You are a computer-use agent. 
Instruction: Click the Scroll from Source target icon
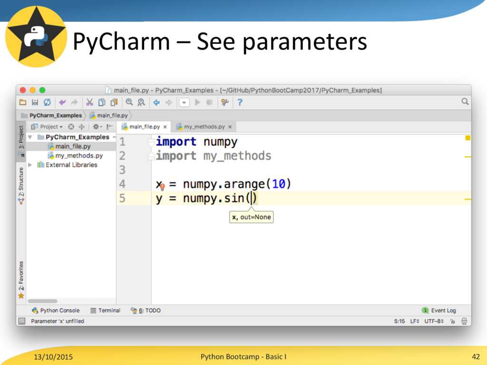(x=71, y=126)
